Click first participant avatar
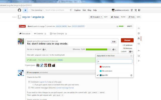This screenshot has width=161, height=100. tap(38, 65)
